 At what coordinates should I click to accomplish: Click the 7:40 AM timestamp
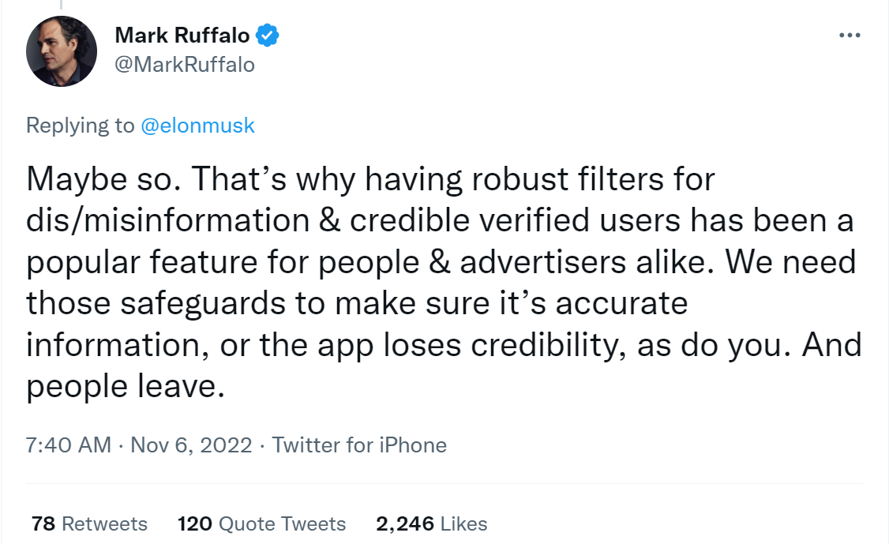coord(69,445)
